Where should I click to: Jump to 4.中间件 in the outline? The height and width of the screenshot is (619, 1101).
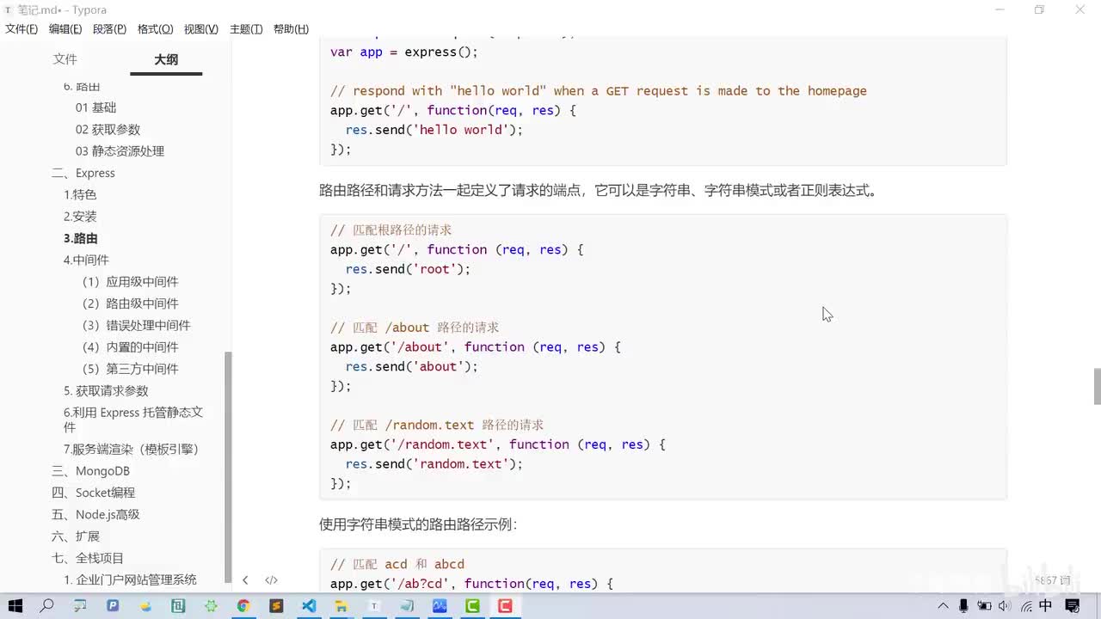[86, 260]
